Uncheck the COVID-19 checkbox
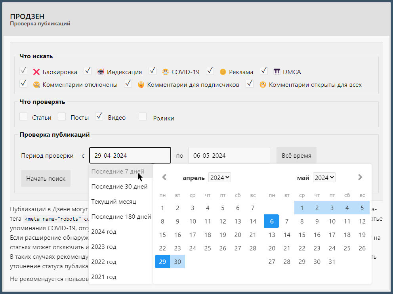Image resolution: width=393 pixels, height=294 pixels. [x=153, y=71]
